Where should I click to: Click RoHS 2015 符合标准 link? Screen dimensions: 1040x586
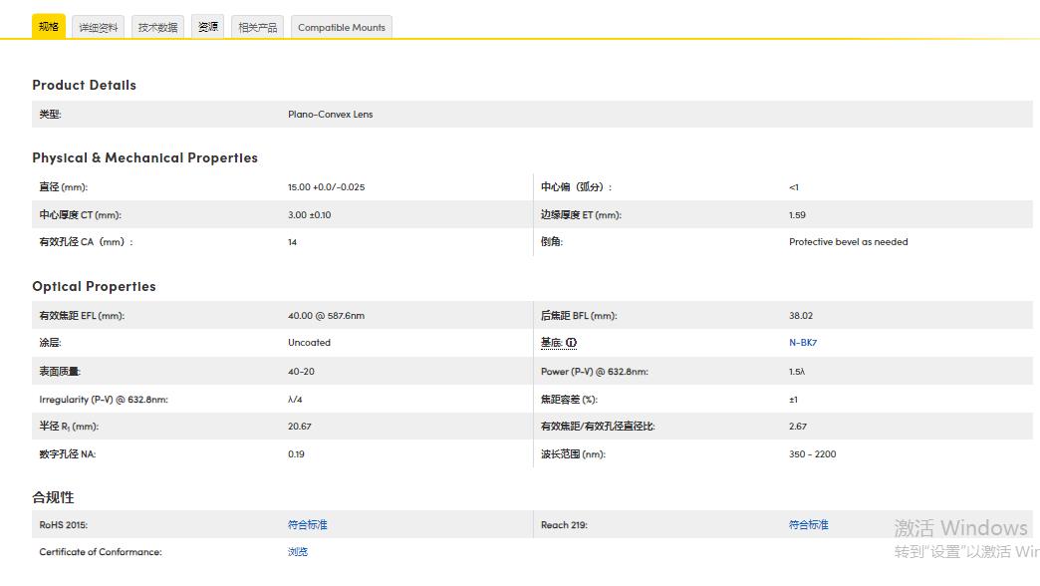307,525
